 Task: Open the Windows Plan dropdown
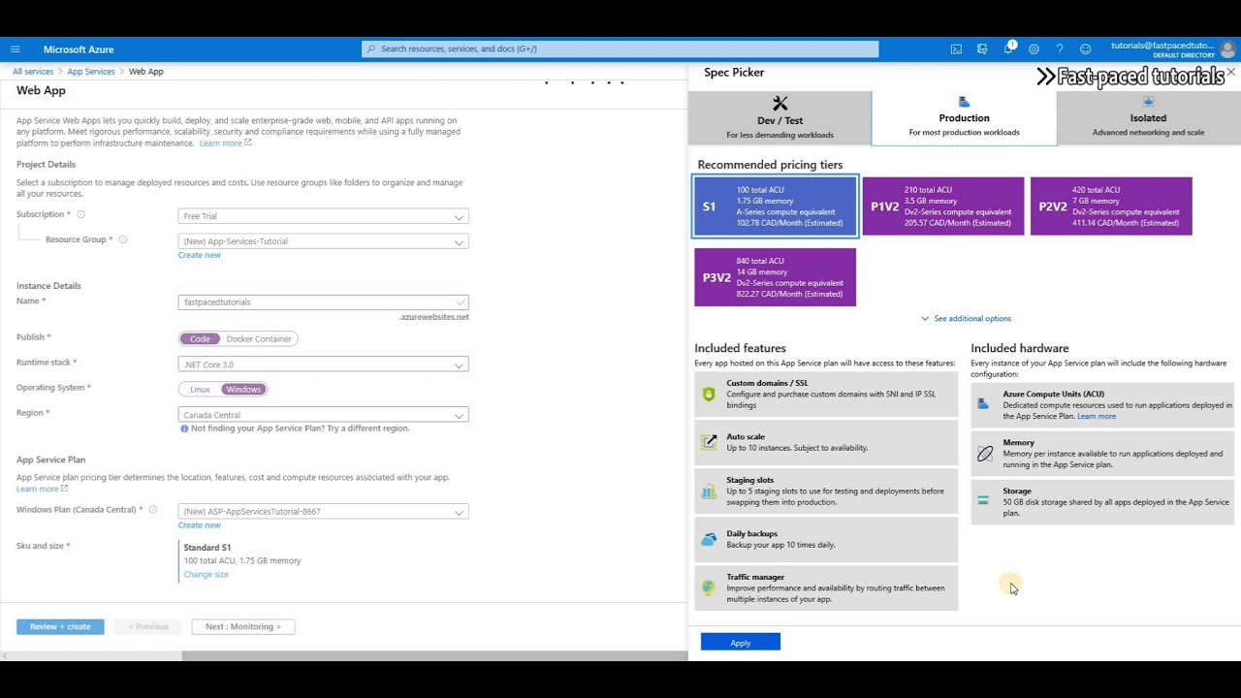323,511
